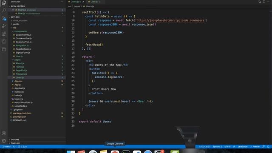This screenshot has height=153, width=272.
Task: Open CustomerInfo.js in components folder
Action: (x=23, y=35)
